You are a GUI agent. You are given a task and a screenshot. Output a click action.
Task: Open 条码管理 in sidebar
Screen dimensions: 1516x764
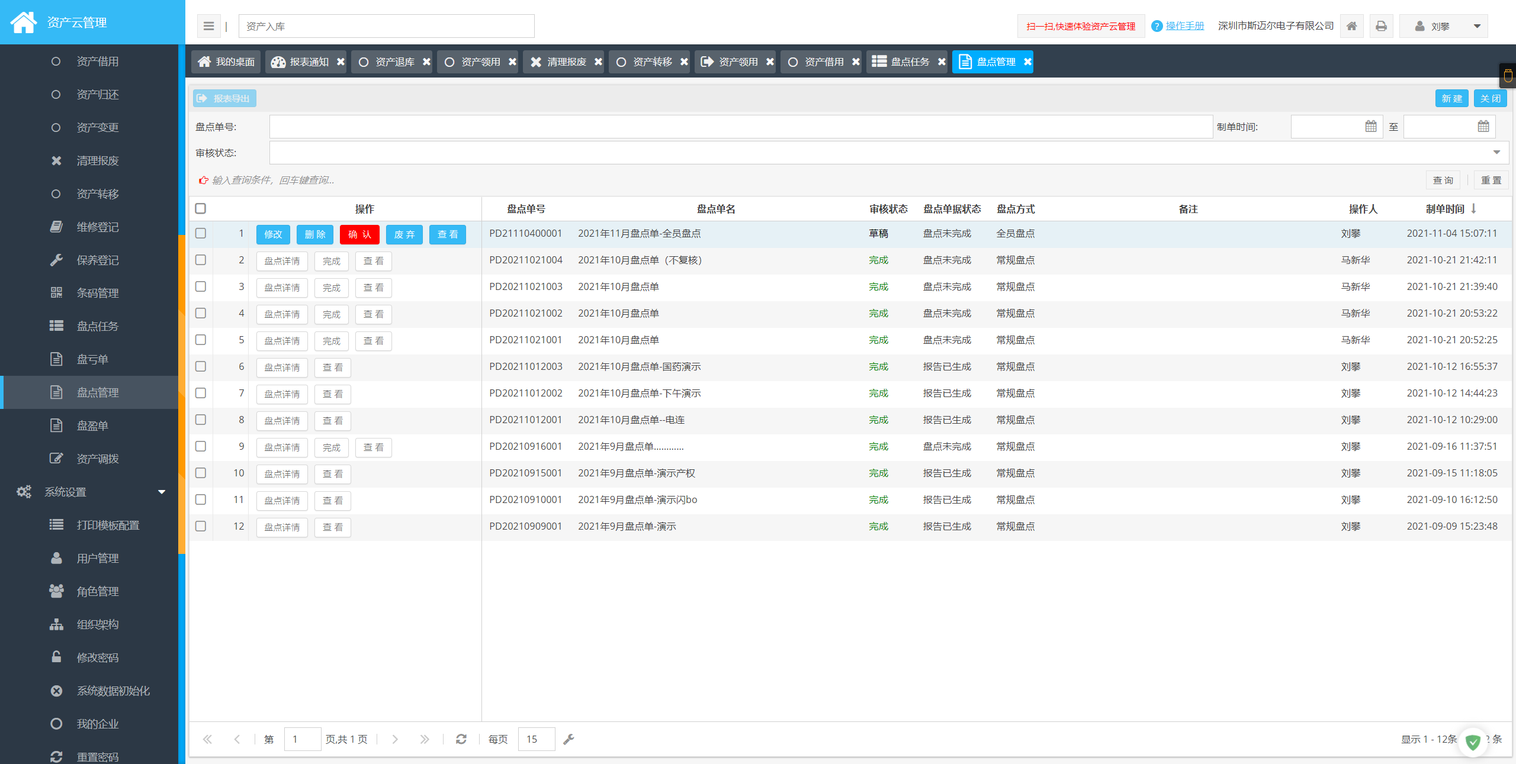pyautogui.click(x=89, y=293)
